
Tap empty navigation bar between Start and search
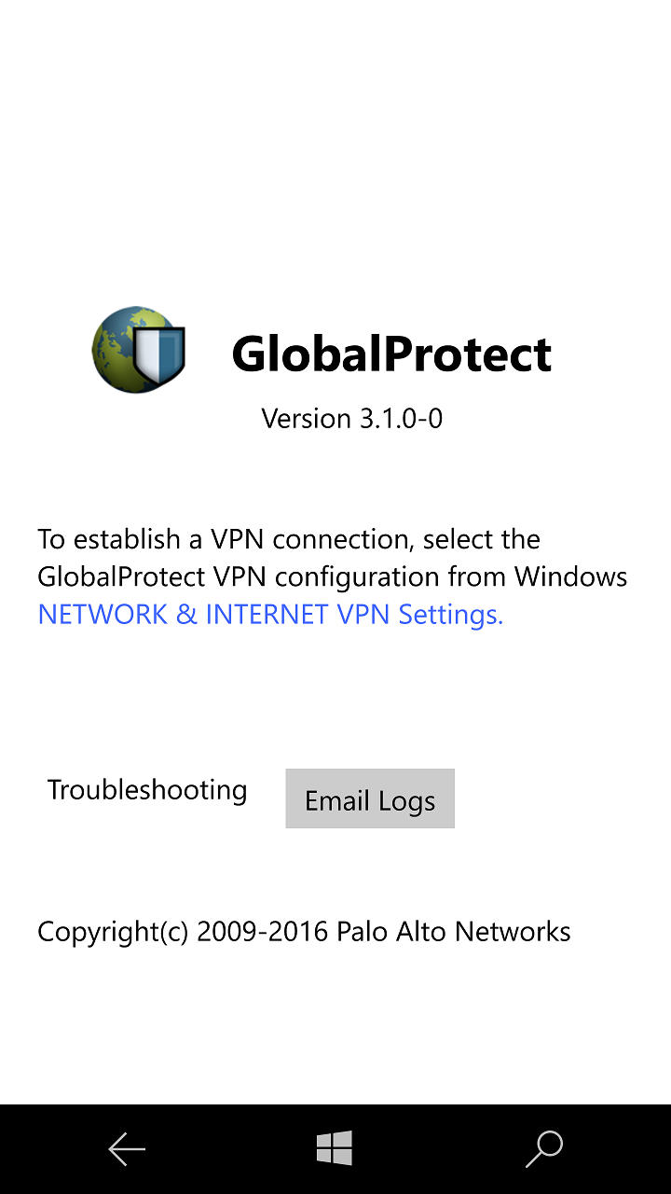[438, 1149]
